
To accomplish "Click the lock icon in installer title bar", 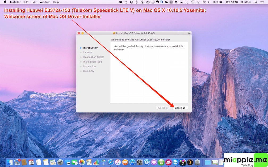I will point(189,33).
